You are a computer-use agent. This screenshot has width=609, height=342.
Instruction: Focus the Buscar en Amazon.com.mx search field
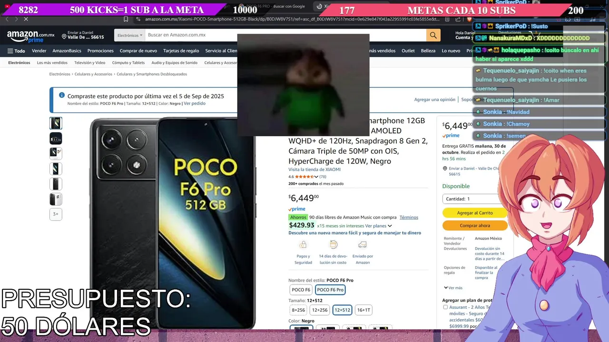point(285,35)
